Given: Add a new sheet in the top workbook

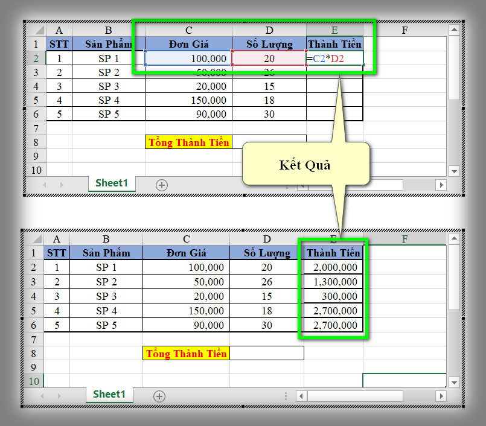Looking at the screenshot, I should [162, 185].
